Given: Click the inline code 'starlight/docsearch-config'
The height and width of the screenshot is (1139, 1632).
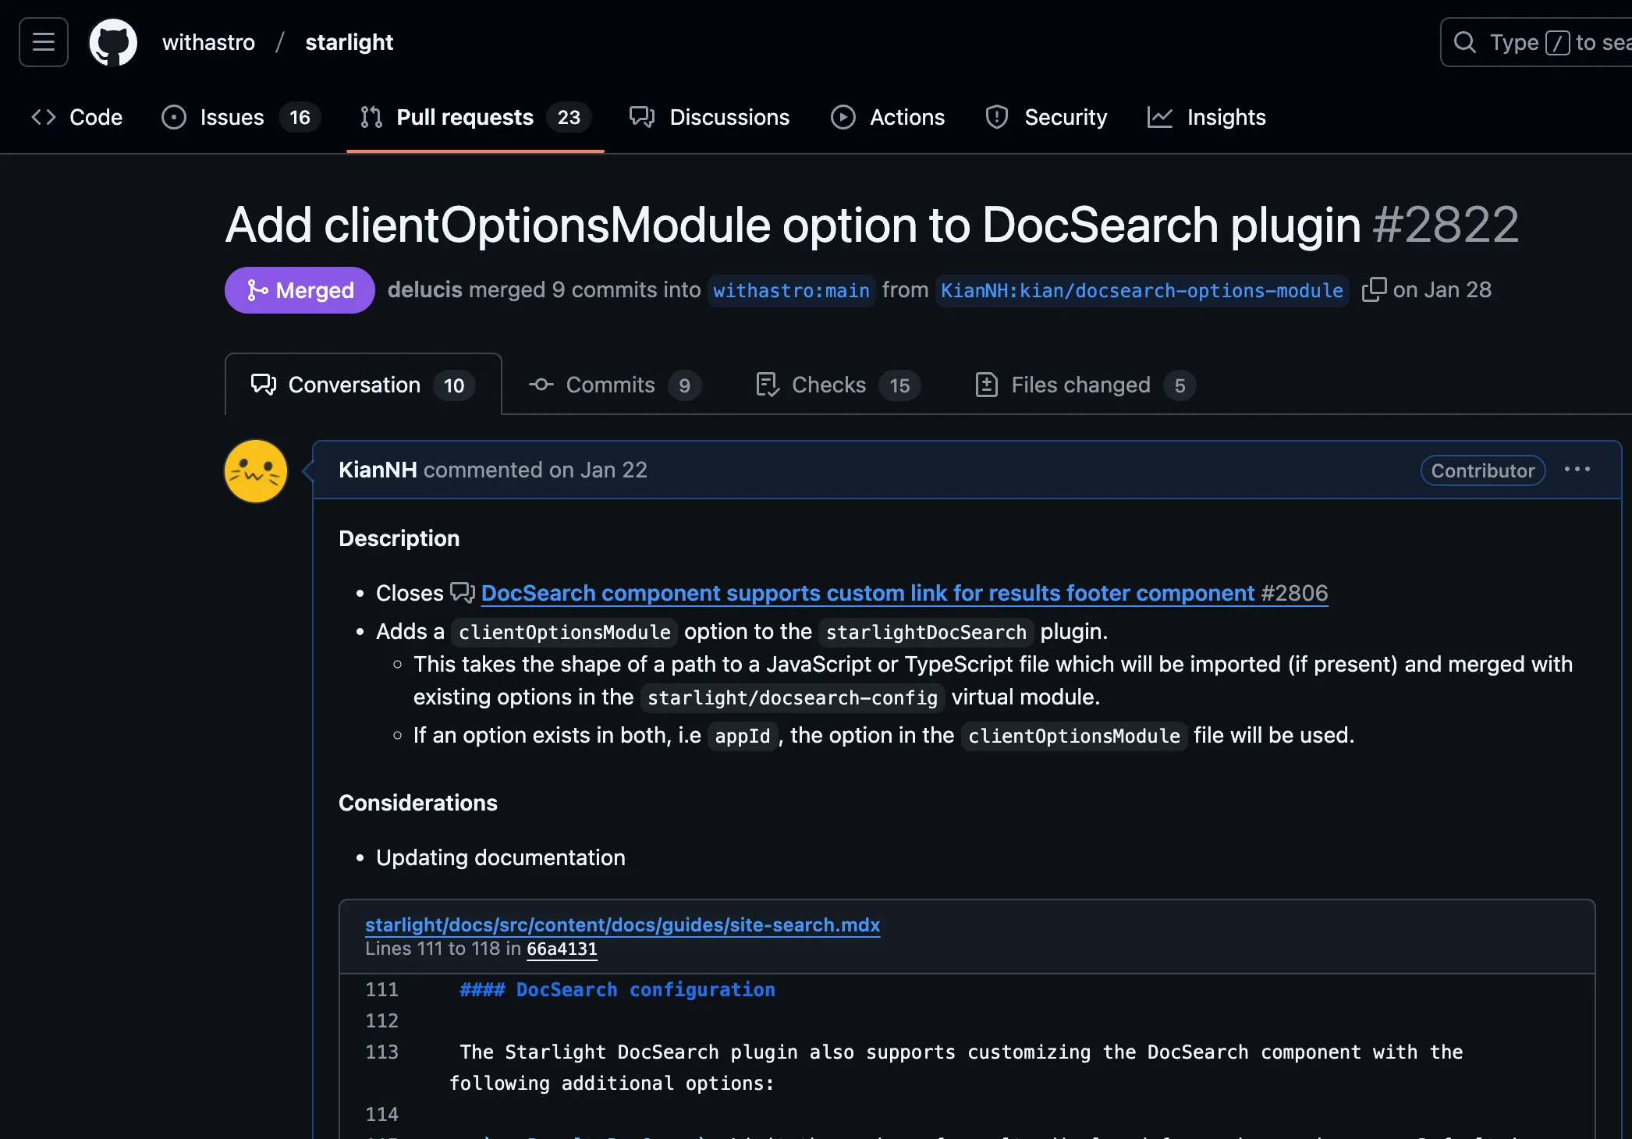Looking at the screenshot, I should tap(793, 697).
